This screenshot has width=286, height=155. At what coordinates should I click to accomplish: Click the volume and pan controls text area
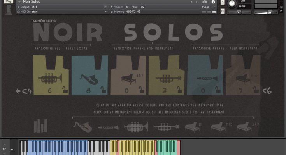point(160,105)
